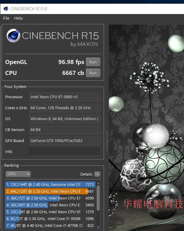Click the ranking list scroll down arrow

98,227
